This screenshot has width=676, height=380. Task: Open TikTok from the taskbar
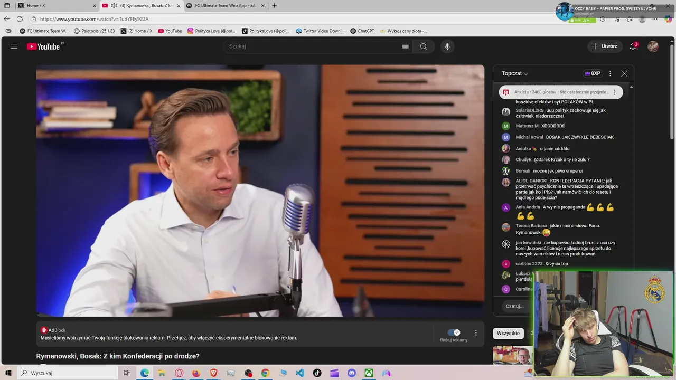317,373
